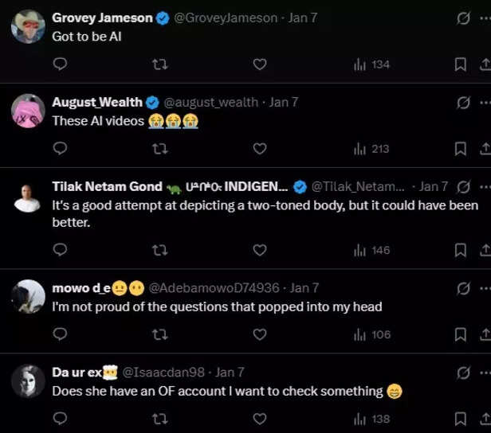Open more options on Da ur ex's tweet
Viewport: 491px width, 433px height.
pyautogui.click(x=485, y=373)
